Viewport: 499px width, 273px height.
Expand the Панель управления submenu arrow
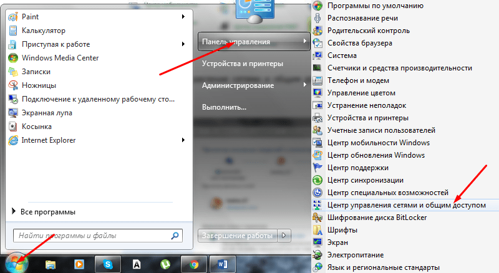pos(305,41)
